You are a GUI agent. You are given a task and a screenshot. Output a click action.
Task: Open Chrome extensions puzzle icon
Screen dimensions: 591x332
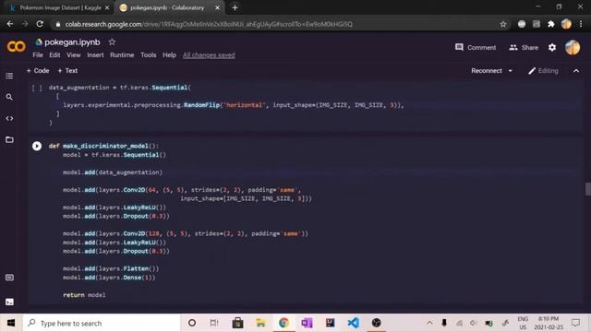click(x=551, y=24)
